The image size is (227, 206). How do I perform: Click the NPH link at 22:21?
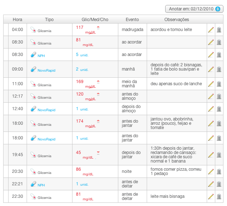pos(41,185)
